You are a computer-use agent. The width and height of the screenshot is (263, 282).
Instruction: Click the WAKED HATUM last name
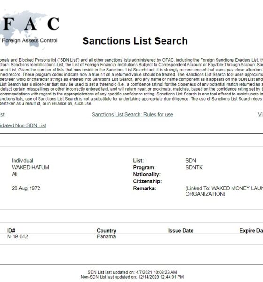tap(31, 167)
